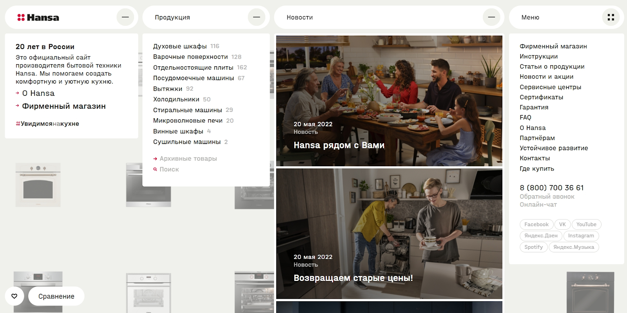Open the Сравнение comparison button
Viewport: 627px width, 313px height.
click(56, 296)
